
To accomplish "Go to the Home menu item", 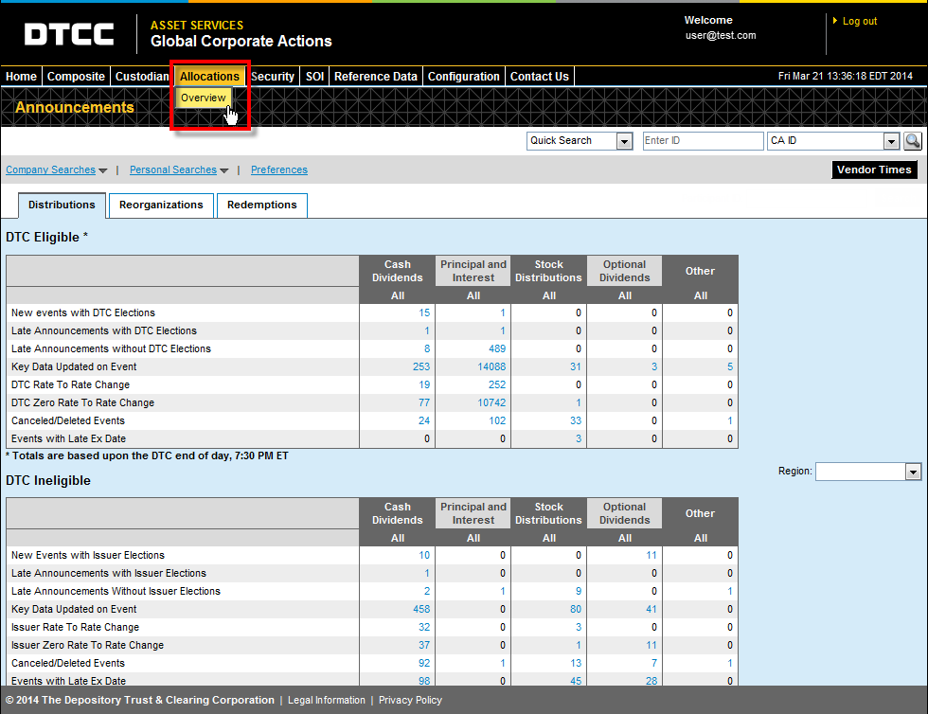I will (21, 77).
